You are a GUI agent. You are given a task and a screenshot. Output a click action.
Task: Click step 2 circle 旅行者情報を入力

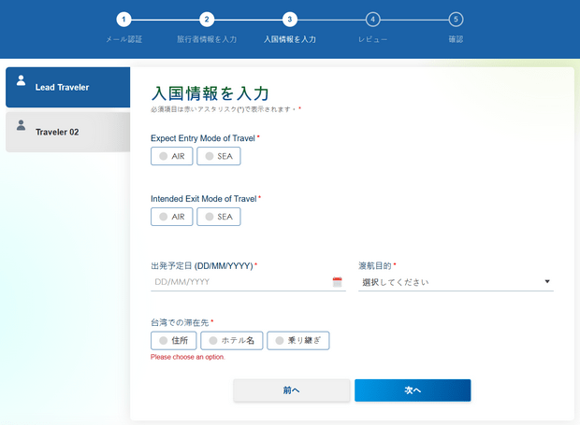coord(207,19)
